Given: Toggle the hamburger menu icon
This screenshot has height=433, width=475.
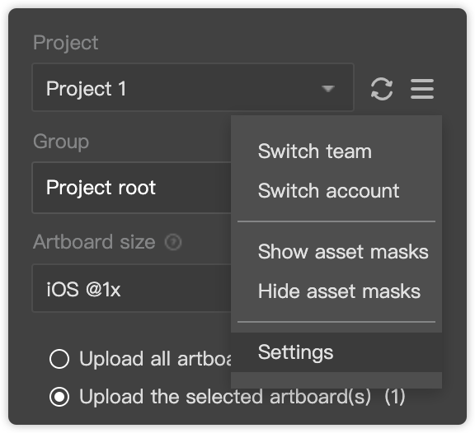Looking at the screenshot, I should tap(422, 89).
